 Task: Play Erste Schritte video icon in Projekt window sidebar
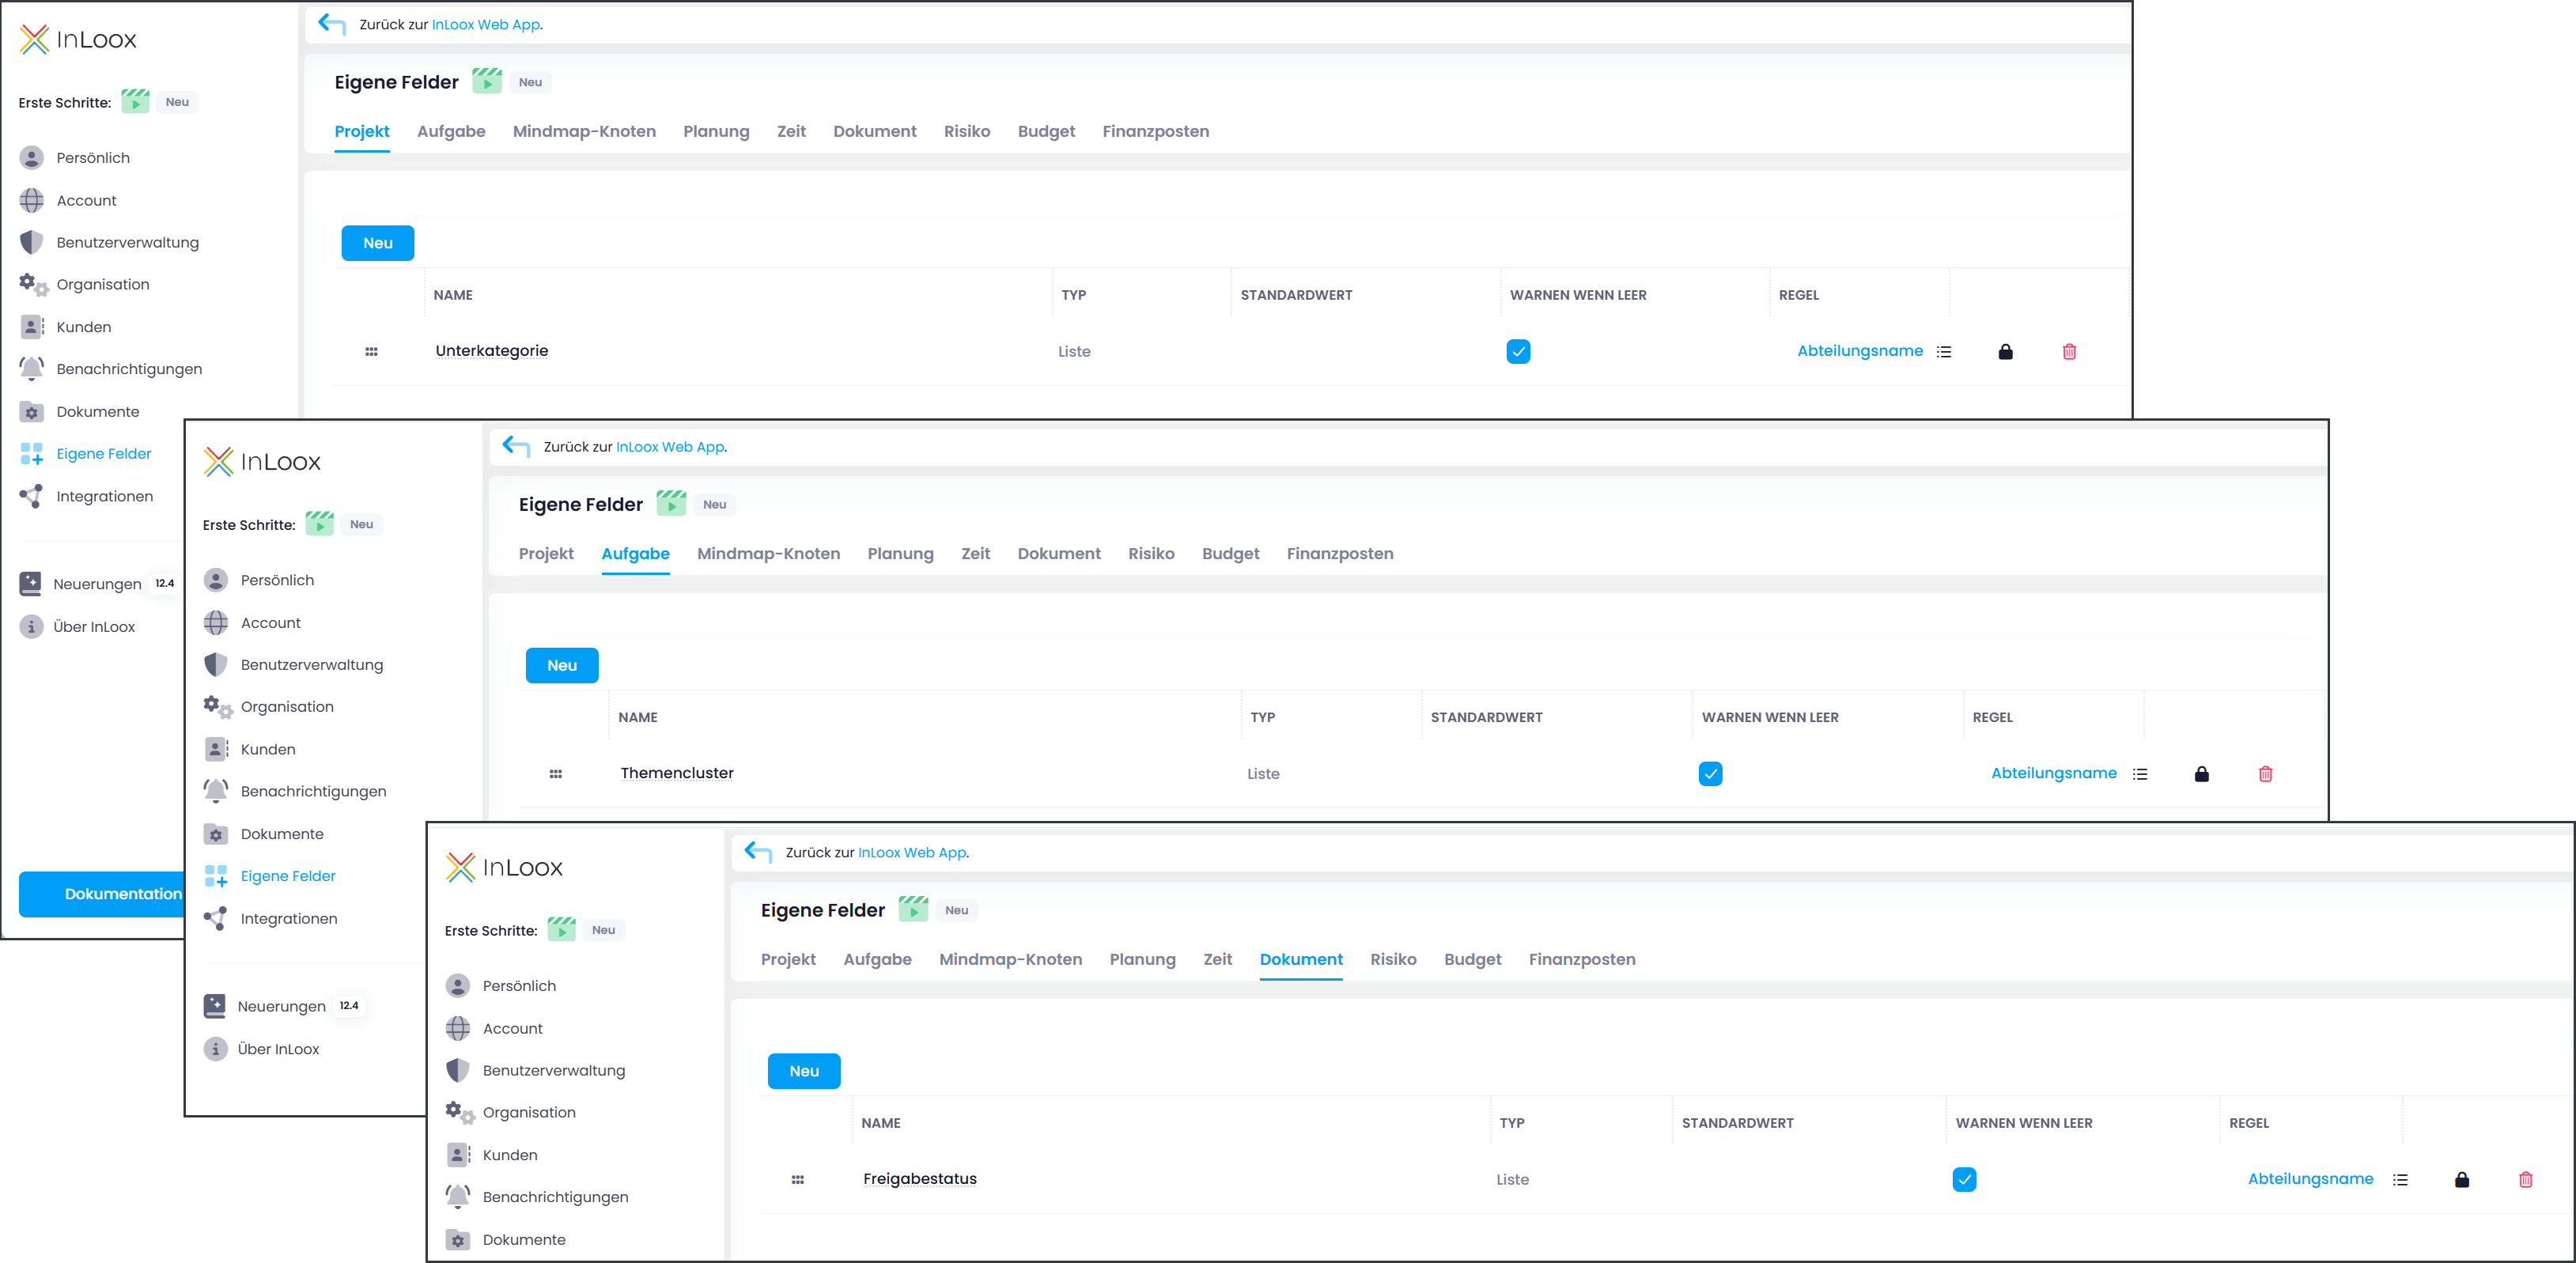pos(135,101)
